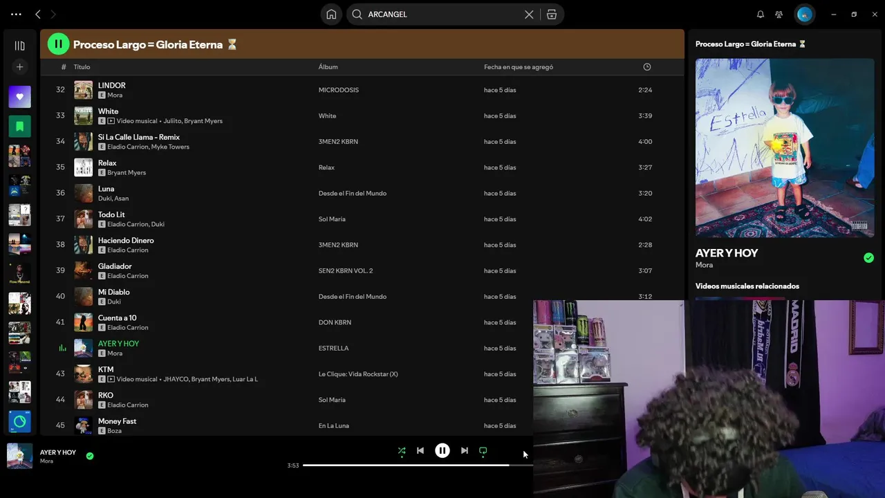Open album link En La Luna
The width and height of the screenshot is (885, 498).
coord(333,425)
